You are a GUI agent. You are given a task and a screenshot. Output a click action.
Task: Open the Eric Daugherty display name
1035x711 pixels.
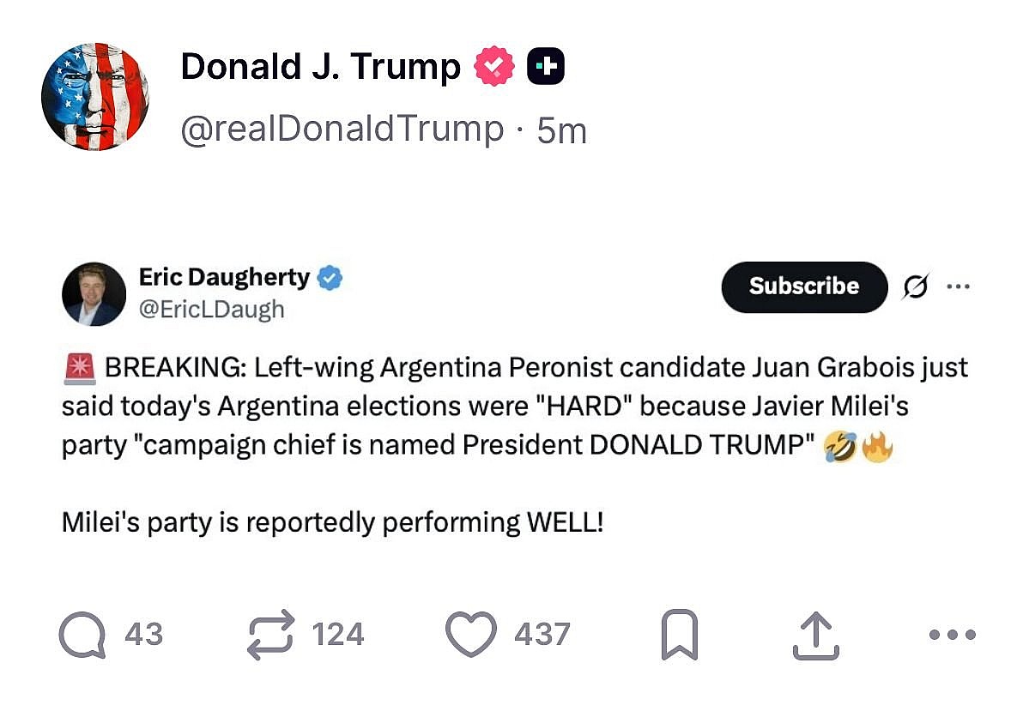coord(224,277)
